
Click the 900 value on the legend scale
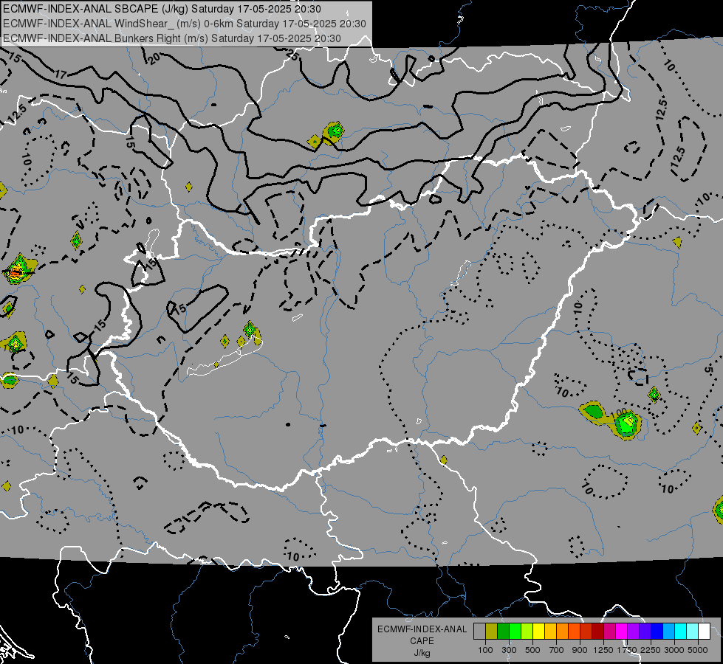(580, 650)
